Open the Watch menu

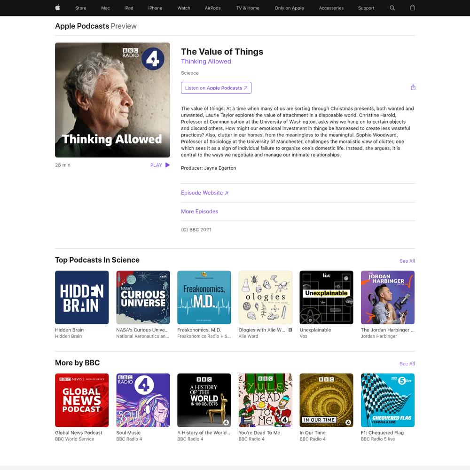[x=184, y=8]
